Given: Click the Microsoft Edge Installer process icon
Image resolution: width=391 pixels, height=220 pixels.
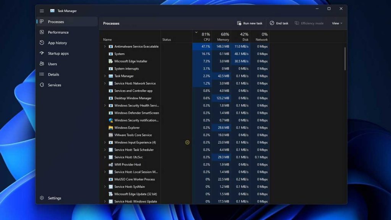Looking at the screenshot, I should (x=111, y=61).
